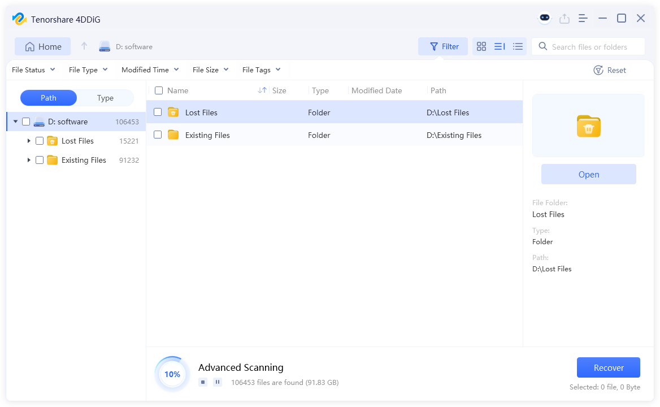Pause the advanced scanning
This screenshot has height=407, width=660.
218,382
